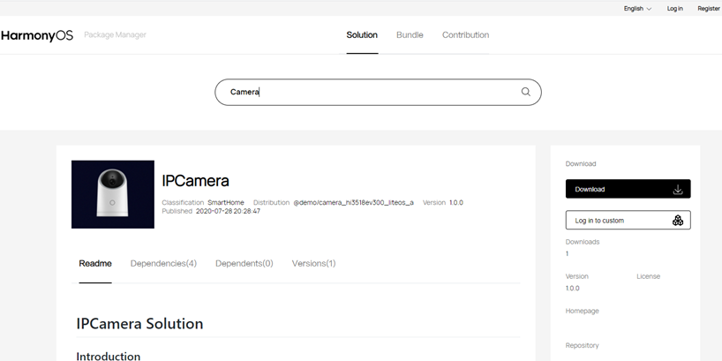Click the IPCamera product thumbnail
722x361 pixels.
coord(113,194)
